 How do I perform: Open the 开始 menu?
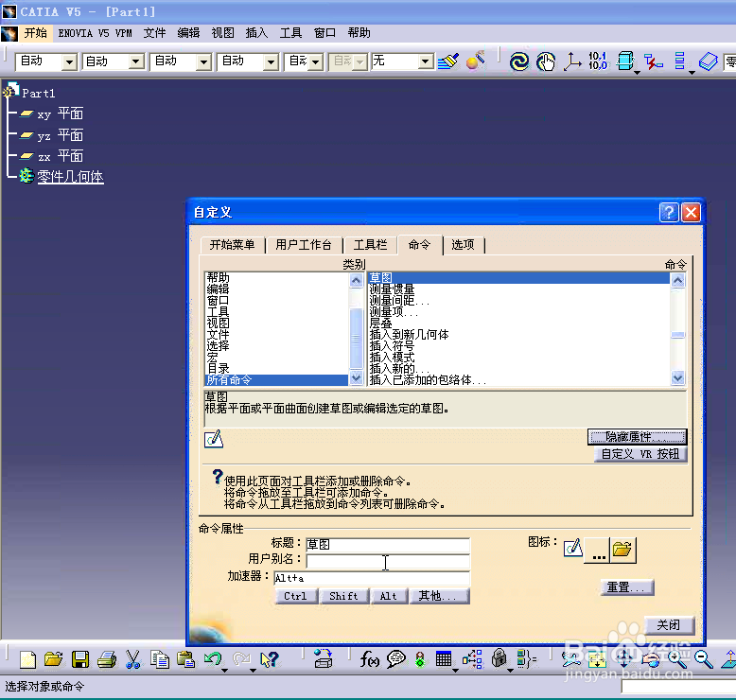pos(36,33)
